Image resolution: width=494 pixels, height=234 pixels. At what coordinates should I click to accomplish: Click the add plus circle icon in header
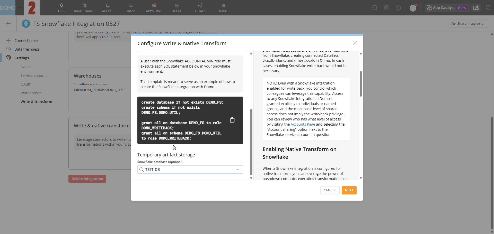(x=386, y=8)
